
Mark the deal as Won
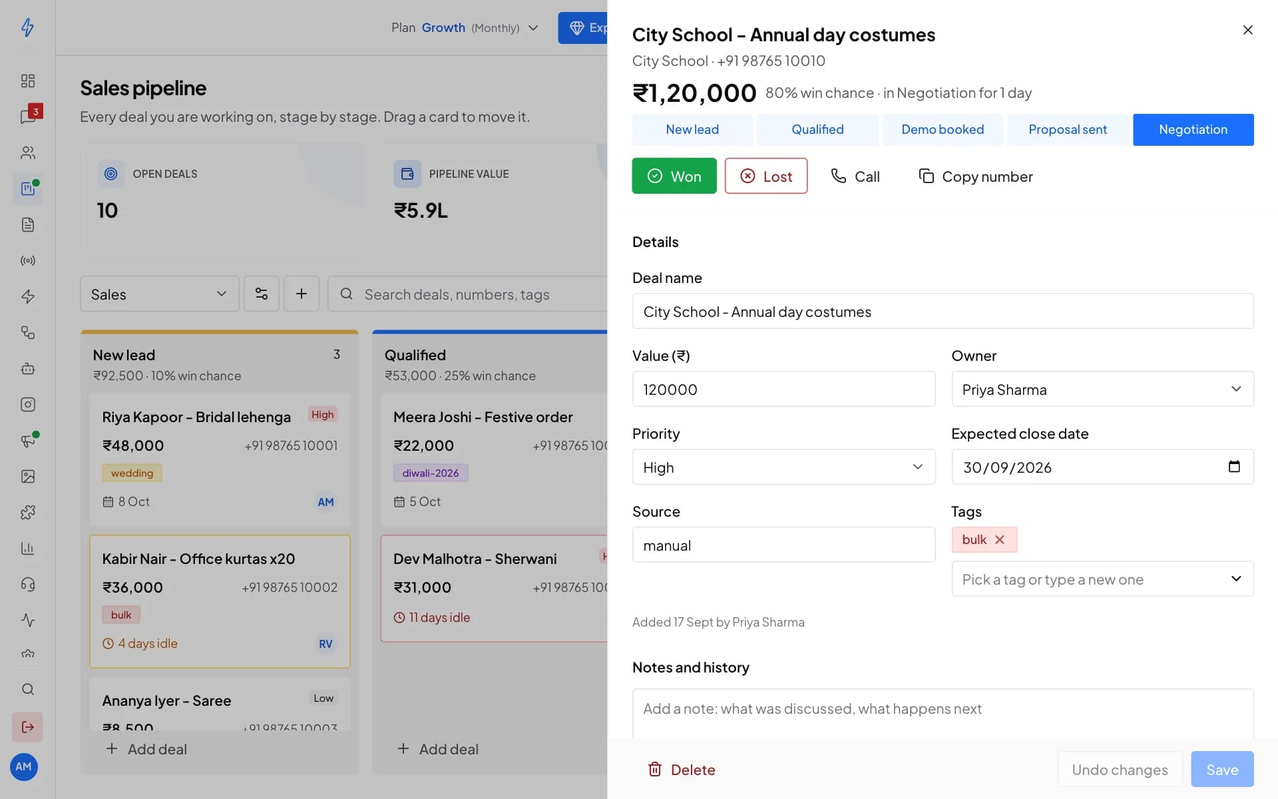click(x=674, y=176)
